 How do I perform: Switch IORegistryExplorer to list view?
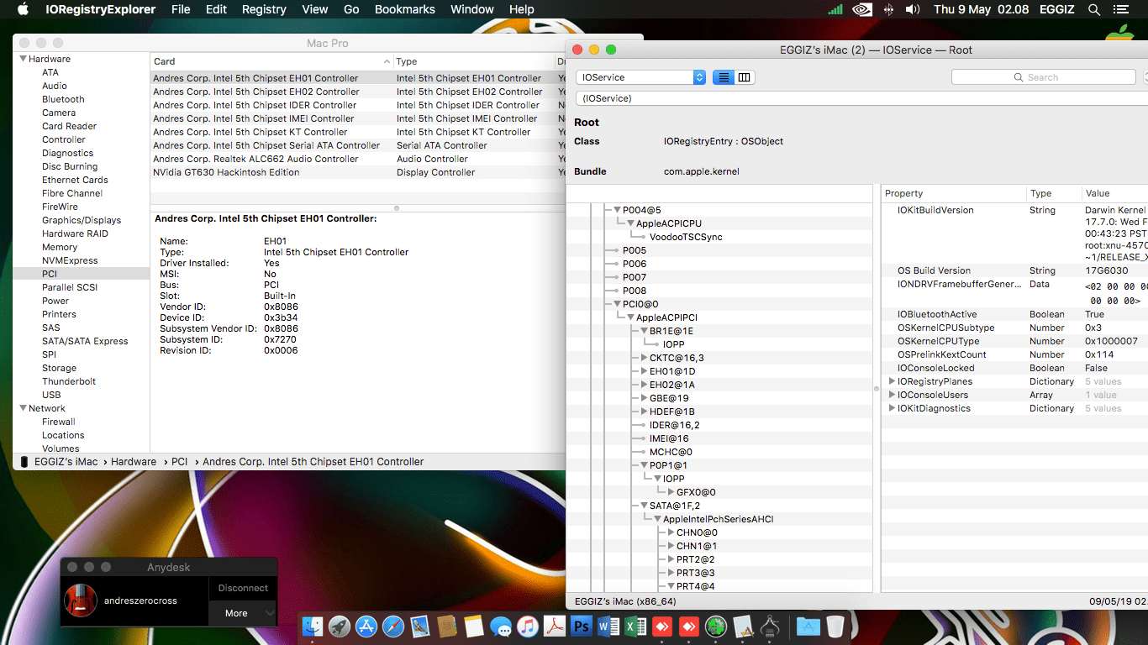723,77
